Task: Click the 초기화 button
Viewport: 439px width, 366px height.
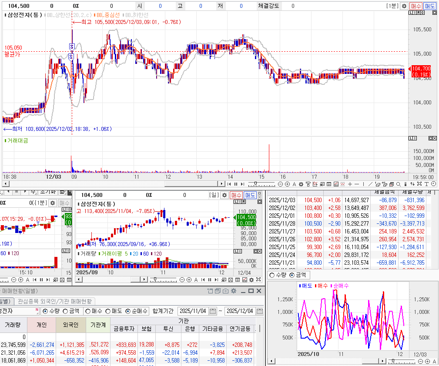Action: (x=48, y=192)
